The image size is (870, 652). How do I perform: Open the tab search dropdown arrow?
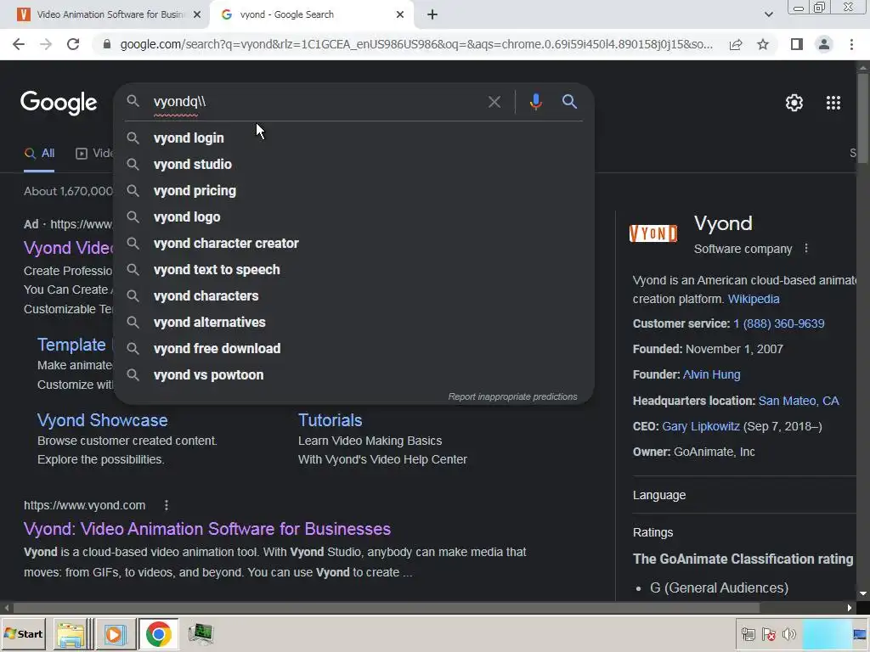tap(768, 15)
